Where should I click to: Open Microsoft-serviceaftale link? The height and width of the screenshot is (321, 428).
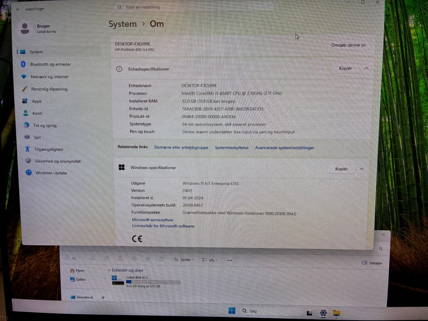click(x=152, y=220)
